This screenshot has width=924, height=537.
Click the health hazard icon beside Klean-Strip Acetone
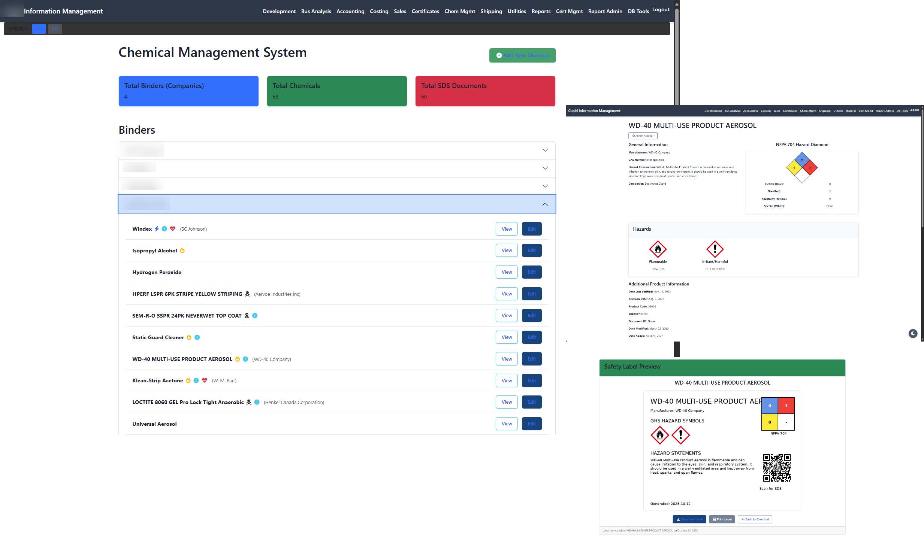pyautogui.click(x=205, y=380)
